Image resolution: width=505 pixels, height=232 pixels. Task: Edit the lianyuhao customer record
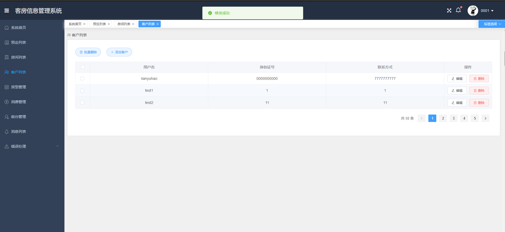(x=457, y=78)
